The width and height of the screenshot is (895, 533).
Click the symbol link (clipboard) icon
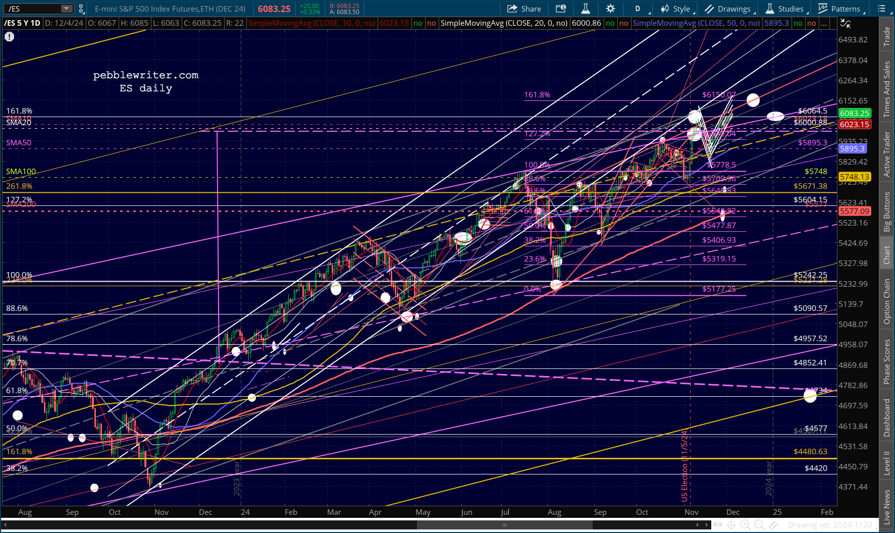81,9
